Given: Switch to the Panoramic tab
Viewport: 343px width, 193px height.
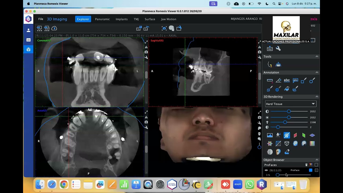Looking at the screenshot, I should point(102,19).
